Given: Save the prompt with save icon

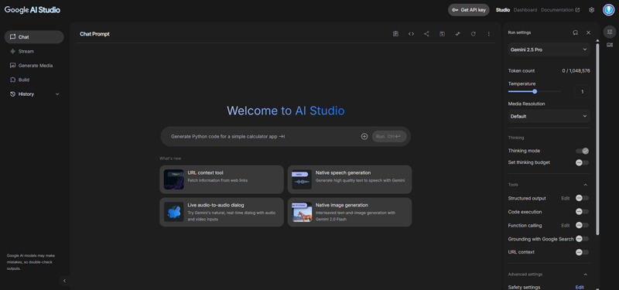Looking at the screenshot, I should [442, 34].
